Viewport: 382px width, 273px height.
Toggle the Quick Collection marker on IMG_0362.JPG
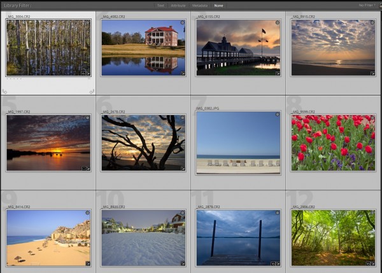coord(277,115)
